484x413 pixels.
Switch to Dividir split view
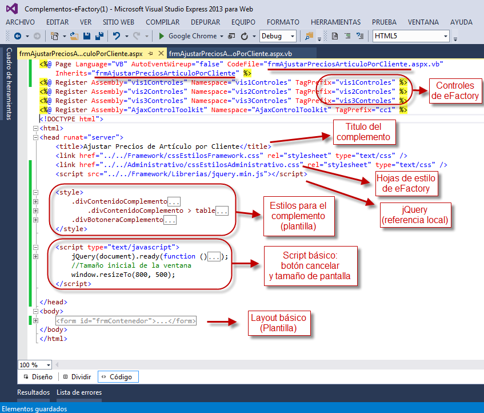77,377
